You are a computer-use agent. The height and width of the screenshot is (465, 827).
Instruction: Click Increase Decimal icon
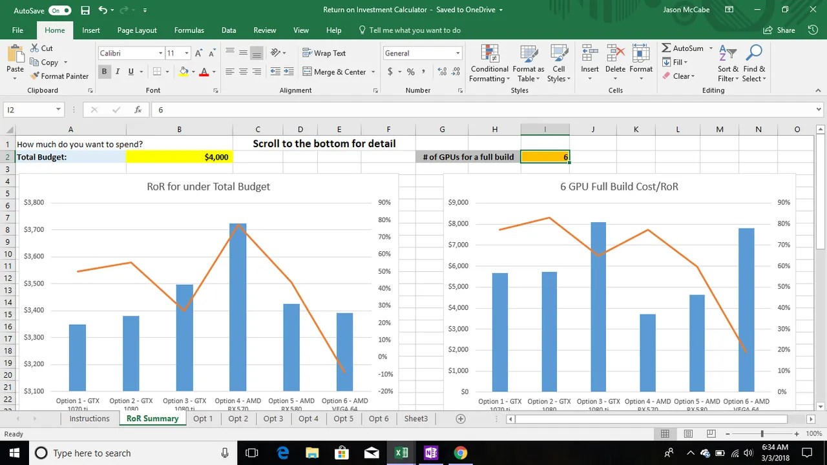coord(443,72)
